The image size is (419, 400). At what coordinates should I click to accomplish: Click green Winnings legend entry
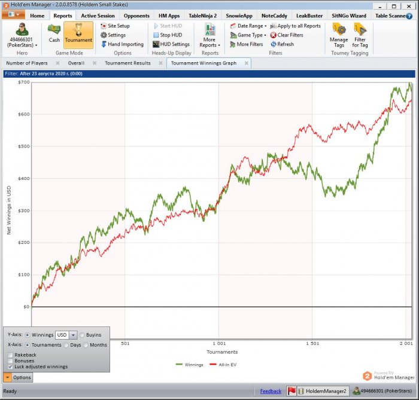tap(190, 365)
